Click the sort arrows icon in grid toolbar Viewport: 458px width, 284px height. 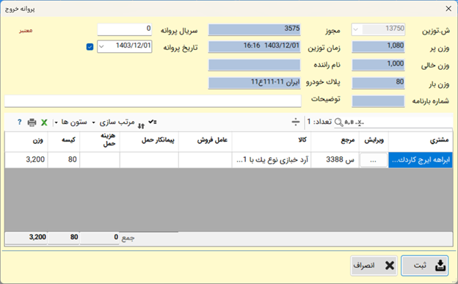pyautogui.click(x=142, y=125)
